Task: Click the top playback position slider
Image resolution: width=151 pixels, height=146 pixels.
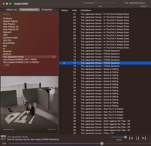Action: tap(100, 3)
